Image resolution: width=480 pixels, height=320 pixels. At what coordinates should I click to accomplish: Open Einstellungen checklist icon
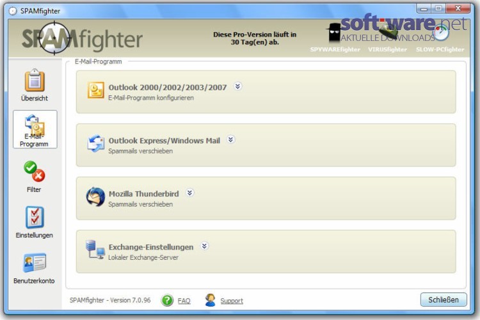coord(35,218)
